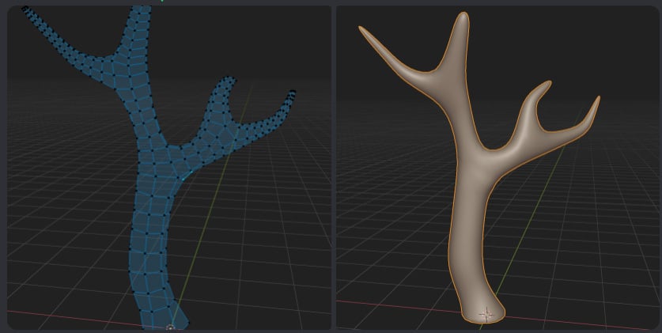
Task: Click the 3D cursor crosshair at antler base
Action: tap(486, 315)
